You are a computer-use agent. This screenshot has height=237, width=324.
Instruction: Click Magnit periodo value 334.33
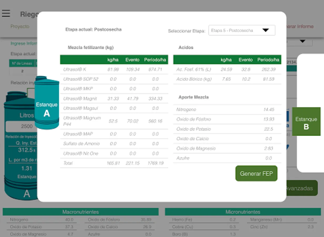155,98
